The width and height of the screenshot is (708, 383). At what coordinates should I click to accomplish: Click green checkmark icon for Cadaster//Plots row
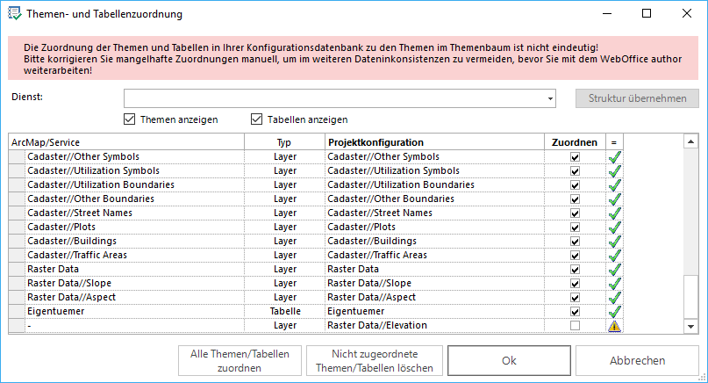pos(614,227)
